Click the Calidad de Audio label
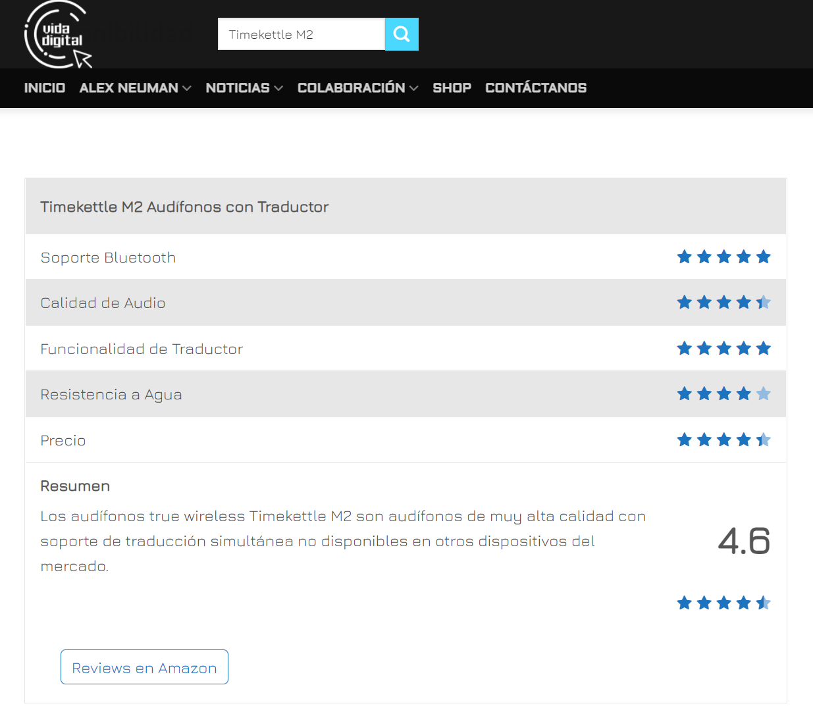Viewport: 813px width, 710px height. pos(103,303)
